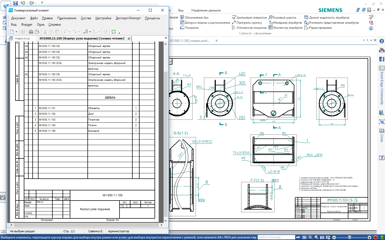The height and width of the screenshot is (240, 385).
Task: Open the Управление данными ribbon tab
Action: (x=206, y=10)
